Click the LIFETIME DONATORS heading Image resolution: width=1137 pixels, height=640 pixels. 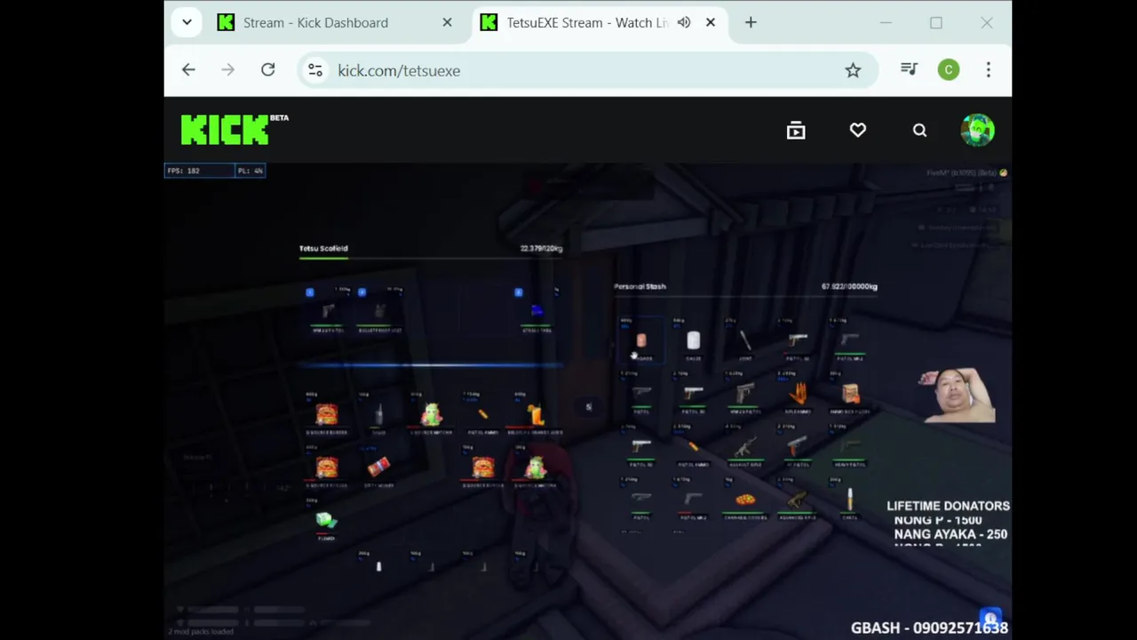[x=948, y=506]
